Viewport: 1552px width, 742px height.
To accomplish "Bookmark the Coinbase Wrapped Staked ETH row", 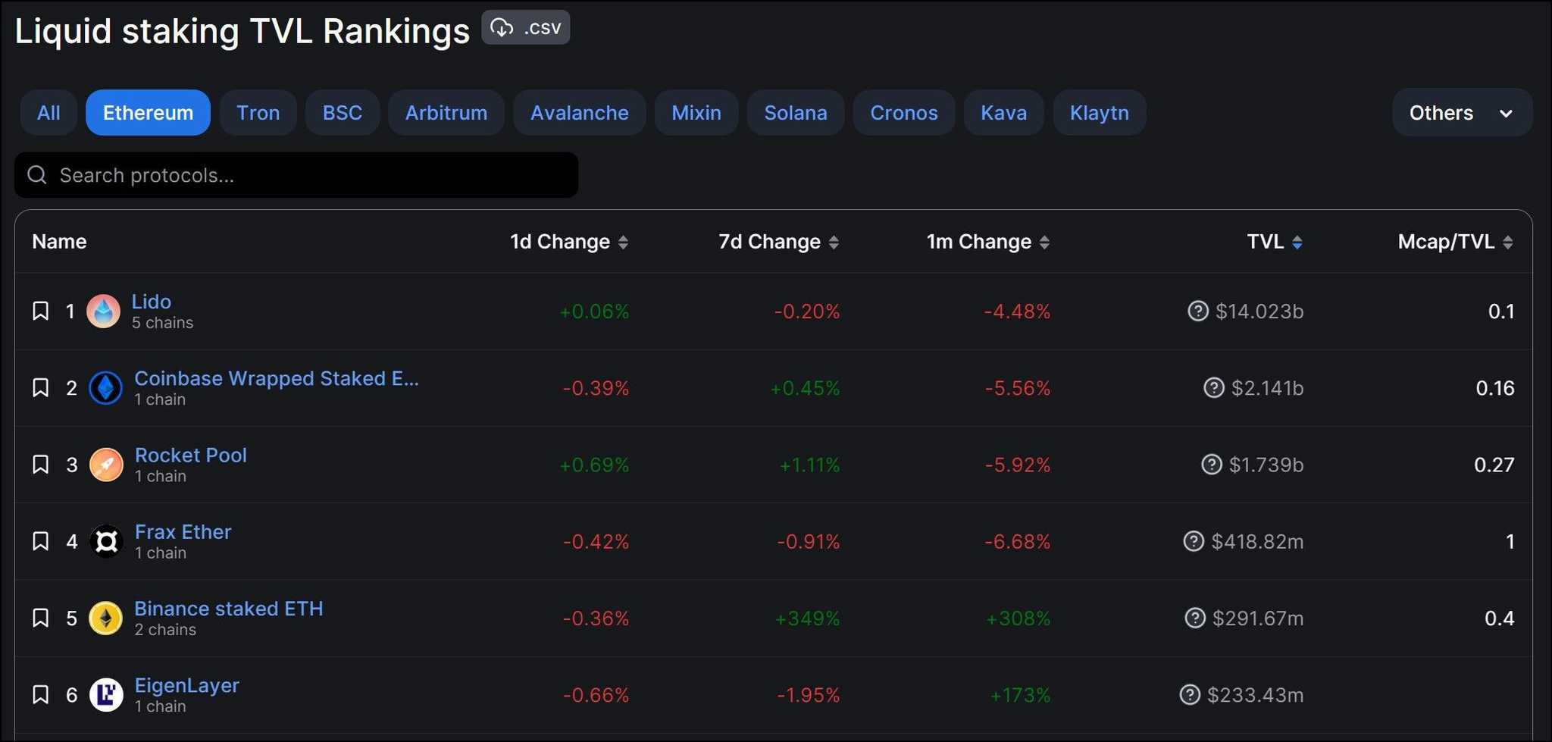I will point(40,387).
